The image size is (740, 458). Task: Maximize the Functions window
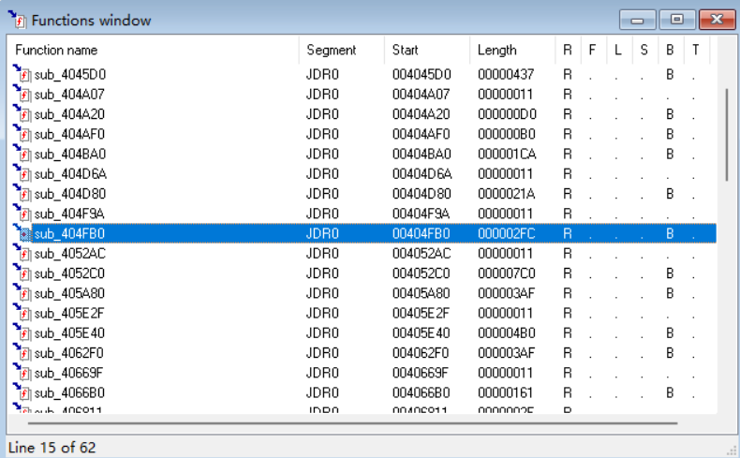676,20
